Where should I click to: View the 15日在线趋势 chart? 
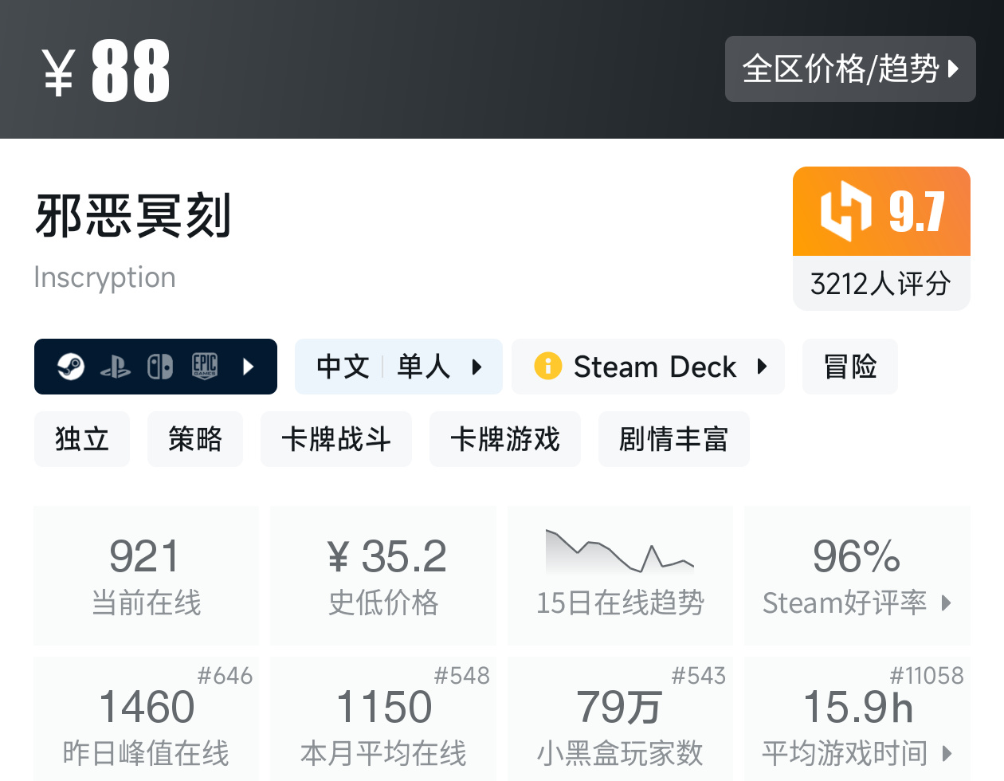coord(620,574)
